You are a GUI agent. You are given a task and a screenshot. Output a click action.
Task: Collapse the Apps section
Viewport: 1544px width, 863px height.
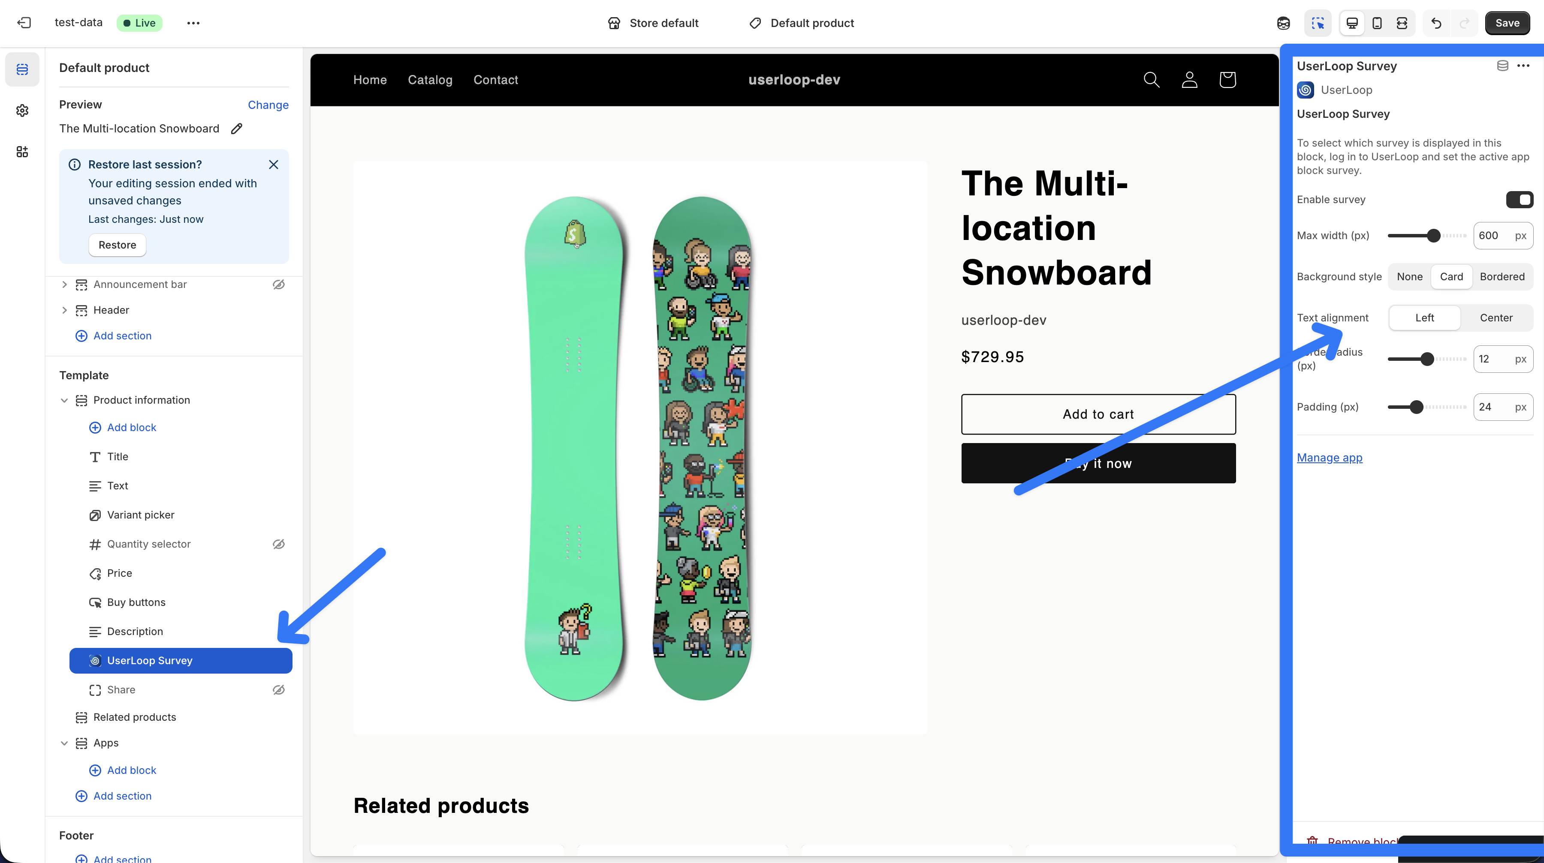(64, 743)
